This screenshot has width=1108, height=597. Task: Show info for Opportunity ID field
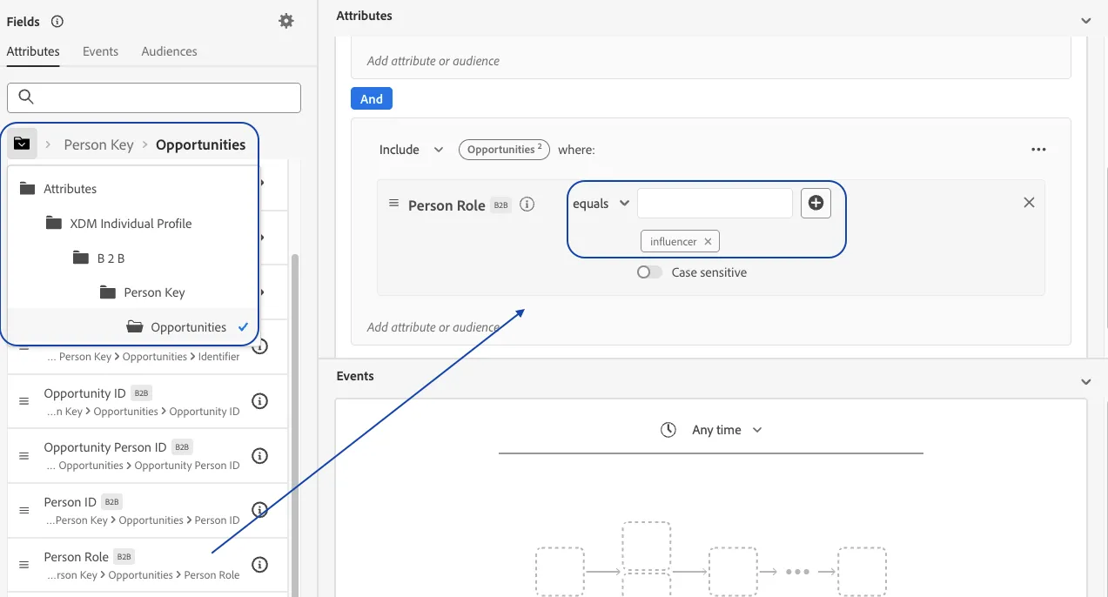(259, 401)
